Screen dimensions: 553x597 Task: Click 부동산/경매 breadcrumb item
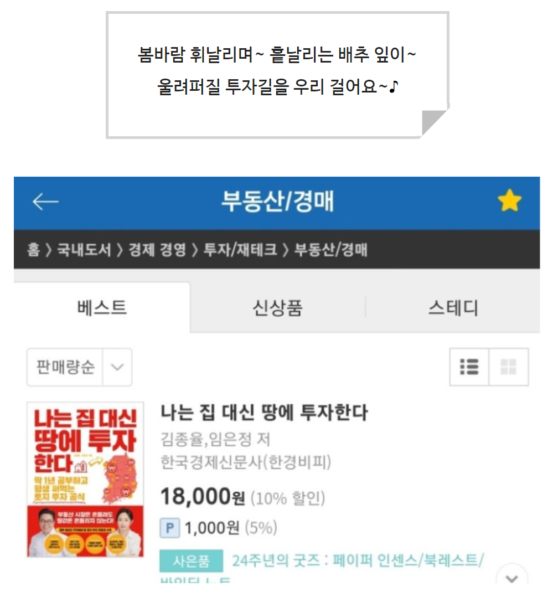[x=330, y=250]
